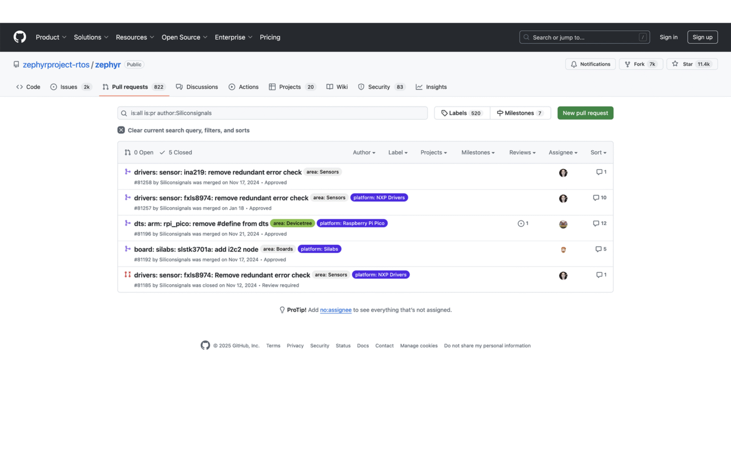Open PR 'board: silabs: slstk3701a: add i2c2 node'
Image resolution: width=731 pixels, height=457 pixels.
pyautogui.click(x=196, y=249)
